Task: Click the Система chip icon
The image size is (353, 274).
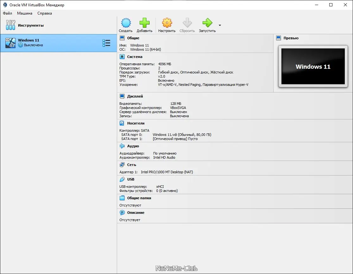Action: coord(122,57)
